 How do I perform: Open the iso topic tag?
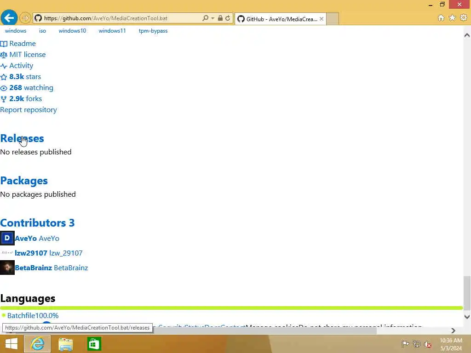pyautogui.click(x=42, y=31)
